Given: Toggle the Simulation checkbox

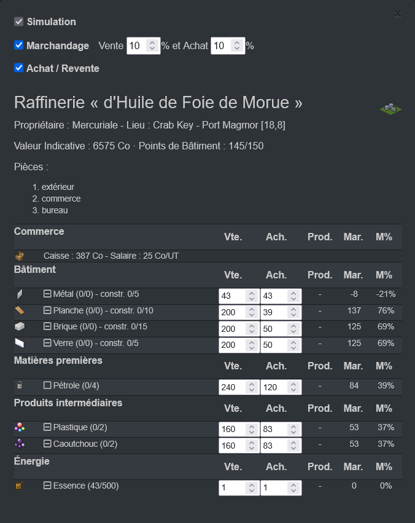Looking at the screenshot, I should [x=18, y=22].
